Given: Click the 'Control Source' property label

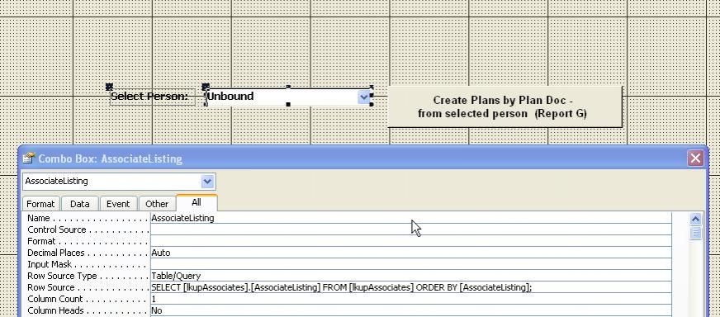Looking at the screenshot, I should (x=56, y=229).
